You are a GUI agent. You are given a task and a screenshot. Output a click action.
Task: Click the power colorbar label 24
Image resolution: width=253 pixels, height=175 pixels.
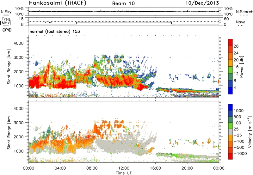click(x=236, y=53)
